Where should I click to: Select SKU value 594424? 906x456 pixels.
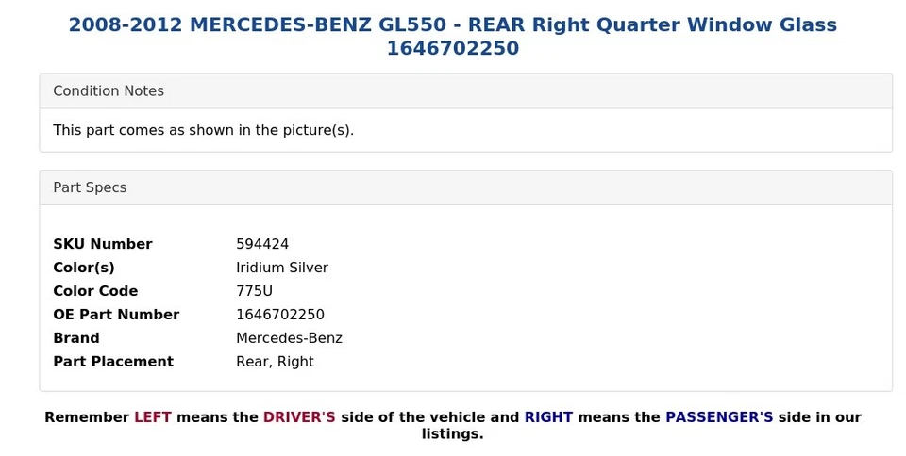pos(262,244)
